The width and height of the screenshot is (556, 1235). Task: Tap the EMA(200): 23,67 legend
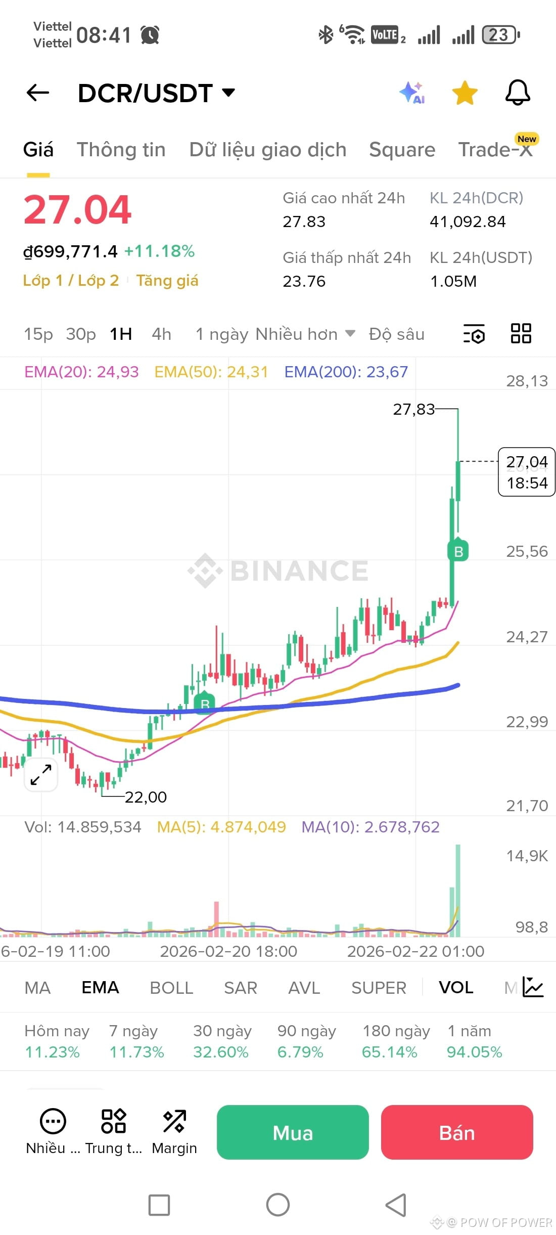click(346, 372)
